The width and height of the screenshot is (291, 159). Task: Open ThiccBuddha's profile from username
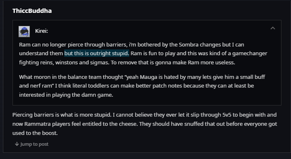32,11
